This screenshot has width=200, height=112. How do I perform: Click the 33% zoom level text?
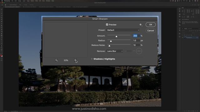pos(66,60)
